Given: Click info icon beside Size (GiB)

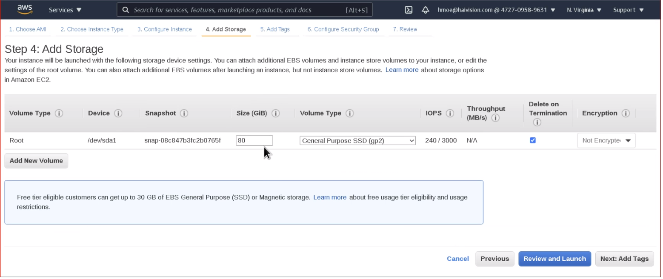Looking at the screenshot, I should 275,114.
